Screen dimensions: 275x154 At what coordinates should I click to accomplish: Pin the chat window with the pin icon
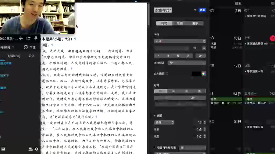tap(36, 38)
